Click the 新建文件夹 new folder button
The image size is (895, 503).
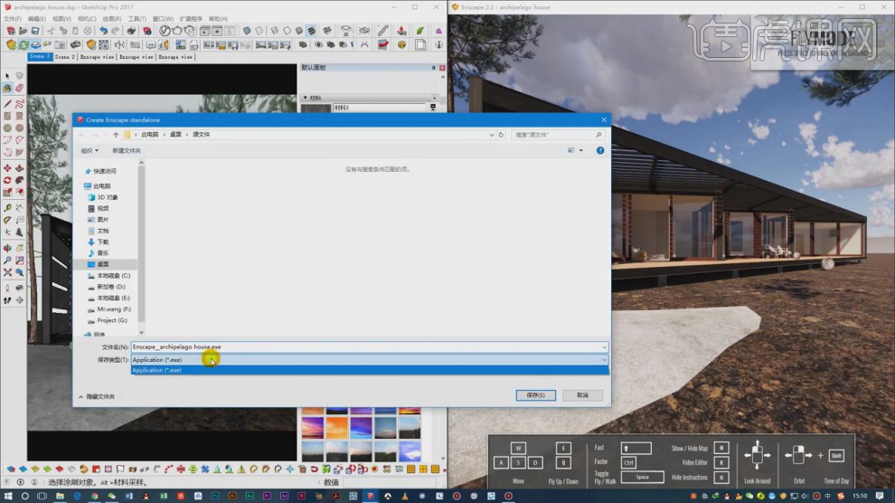click(127, 151)
